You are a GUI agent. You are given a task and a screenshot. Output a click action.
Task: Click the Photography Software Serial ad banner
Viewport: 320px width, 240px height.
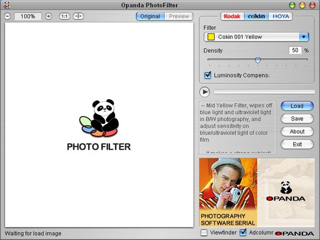pos(228,192)
